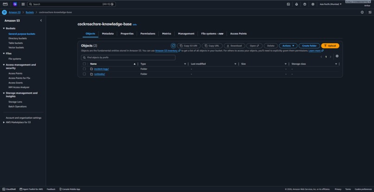Viewport: 374px width, 192px height.
Task: Switch to the Access Points tab
Action: [x=239, y=34]
